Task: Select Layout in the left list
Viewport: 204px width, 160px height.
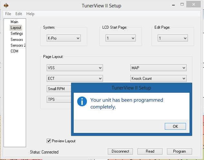Action: tap(16, 28)
